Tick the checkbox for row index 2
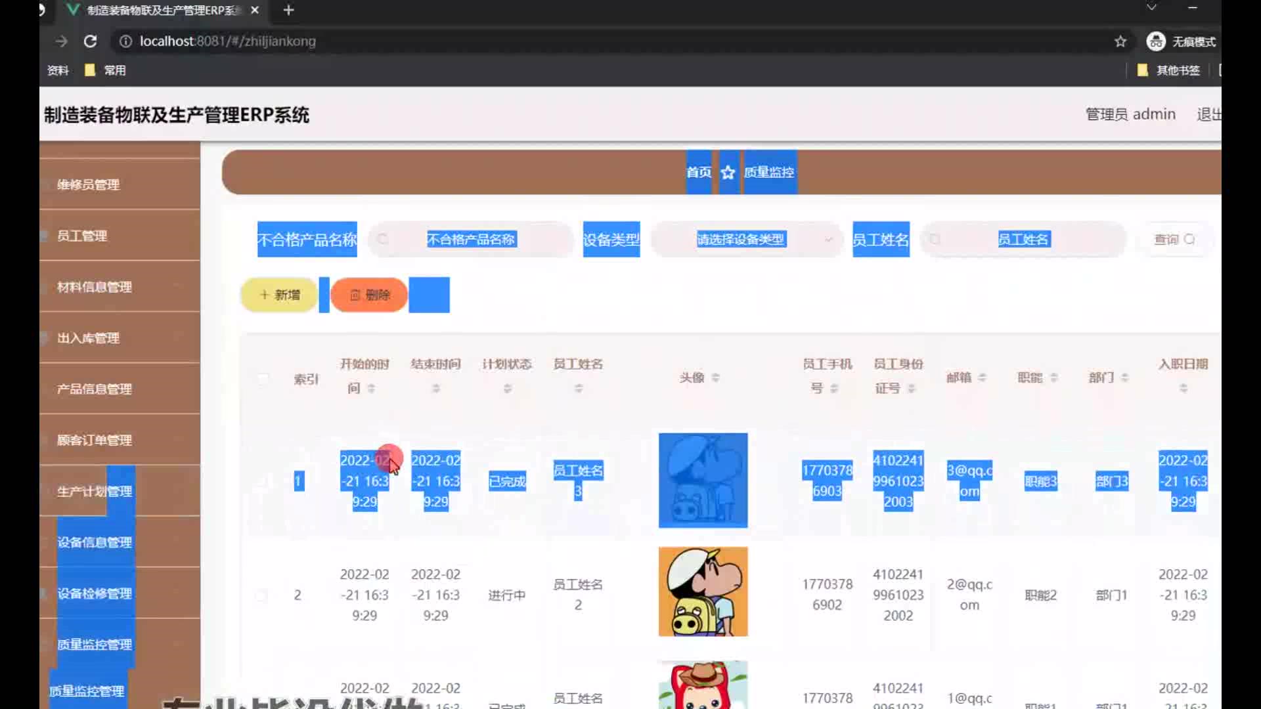The height and width of the screenshot is (709, 1261). click(x=261, y=595)
